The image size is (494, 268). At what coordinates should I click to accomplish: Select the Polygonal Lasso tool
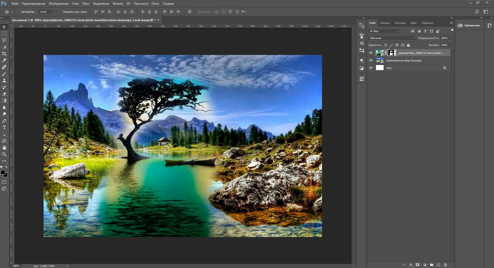pos(4,40)
